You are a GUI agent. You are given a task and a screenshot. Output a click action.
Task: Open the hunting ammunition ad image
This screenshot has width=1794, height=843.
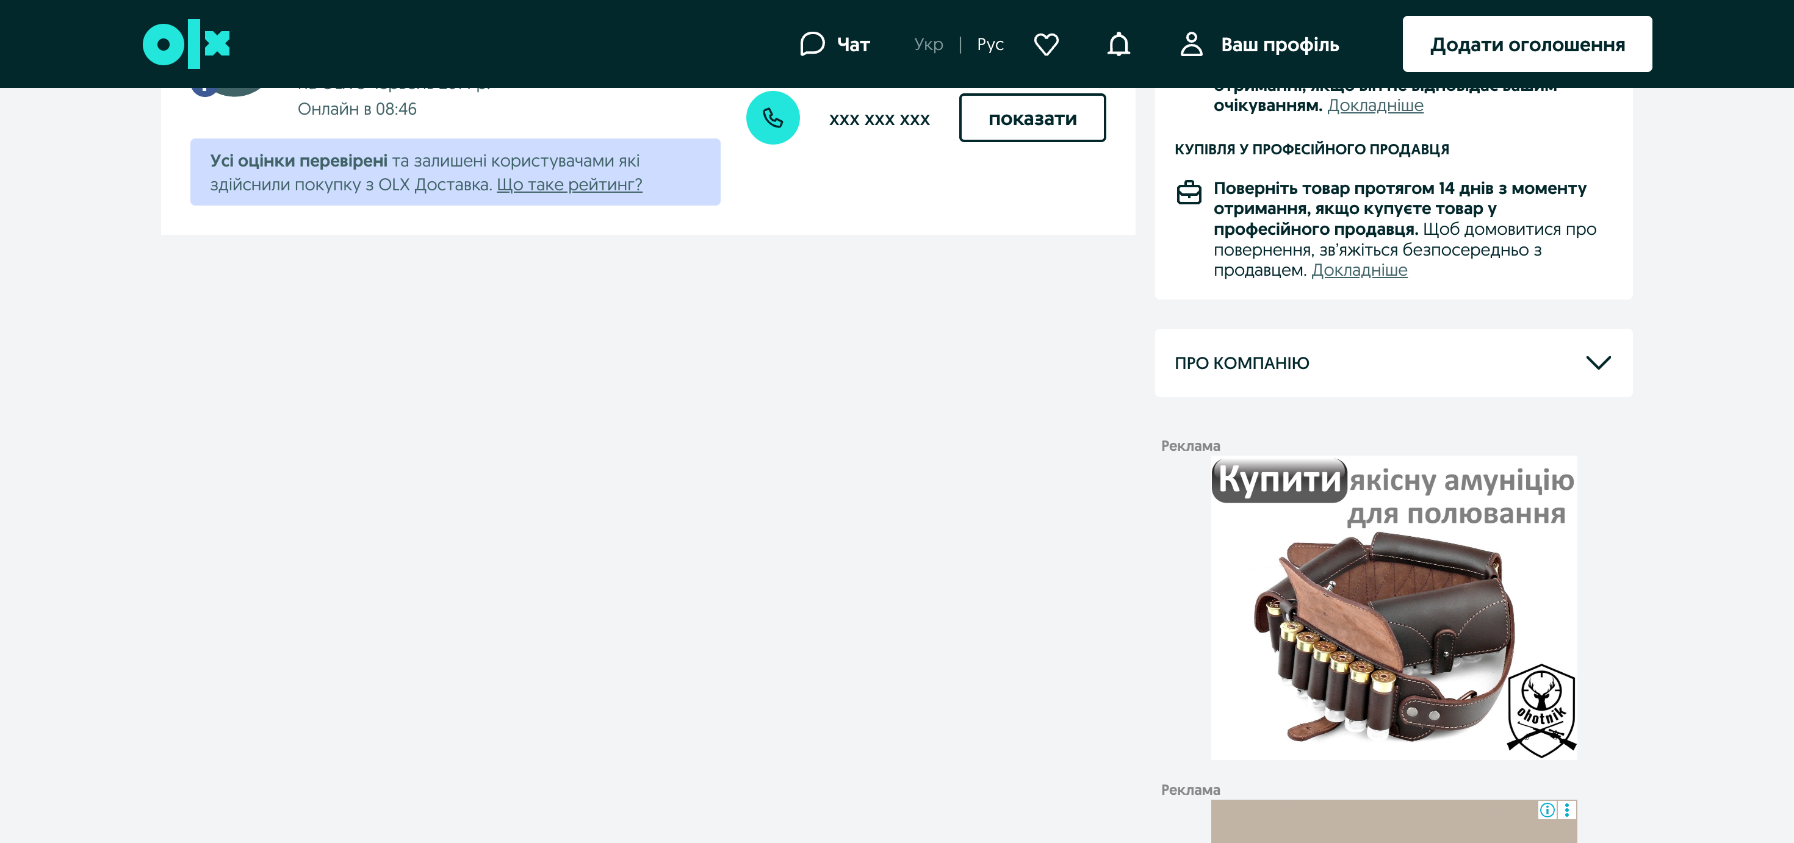click(x=1394, y=607)
